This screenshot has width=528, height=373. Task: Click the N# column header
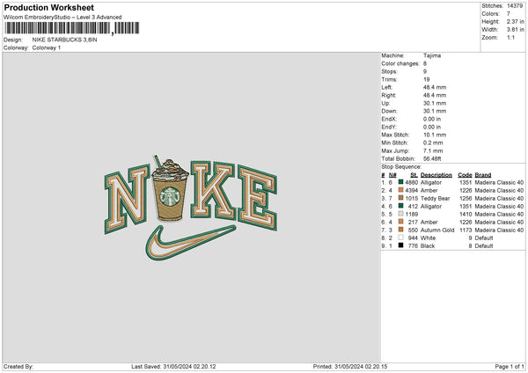tap(392, 175)
